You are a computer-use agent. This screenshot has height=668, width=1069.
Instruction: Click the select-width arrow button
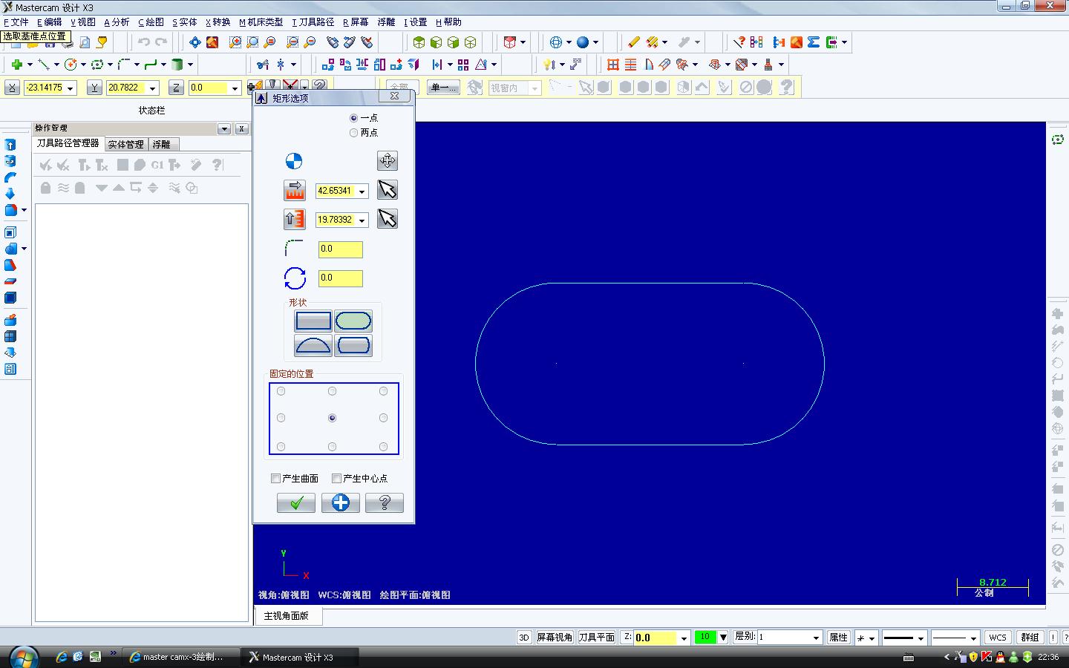388,190
